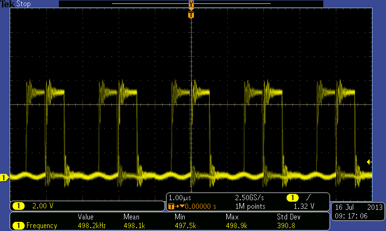386x231 pixels.
Task: Click the Max value 498.9k
Action: [x=236, y=225]
